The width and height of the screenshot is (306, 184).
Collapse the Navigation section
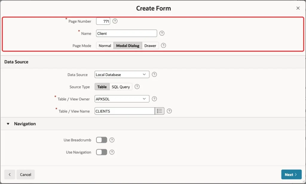8,124
